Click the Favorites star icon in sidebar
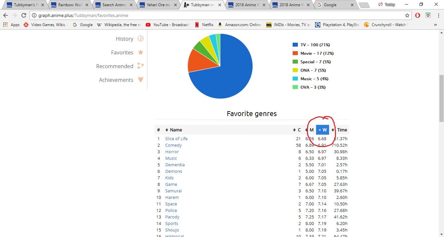444x237 pixels. pos(141,52)
